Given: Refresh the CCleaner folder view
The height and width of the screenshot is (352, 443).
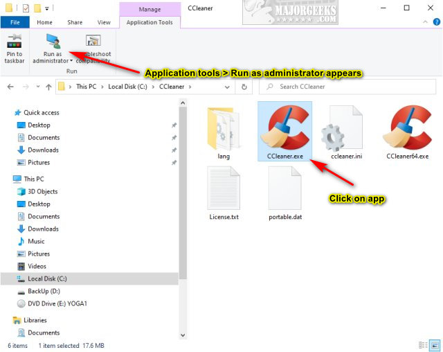Looking at the screenshot, I should (x=244, y=87).
